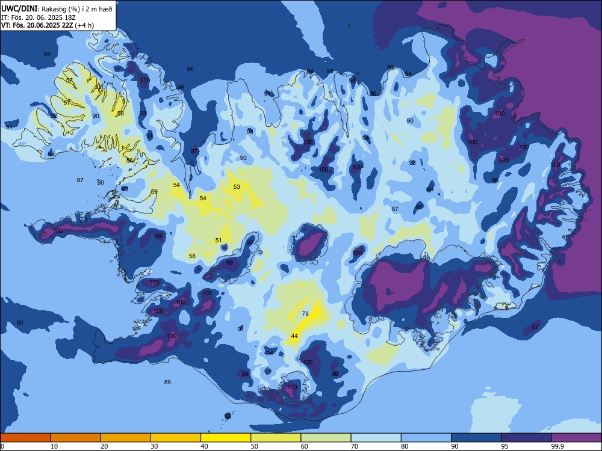The image size is (602, 451).
Task: Click the '70' tick label on the color scale
Action: coord(355,446)
